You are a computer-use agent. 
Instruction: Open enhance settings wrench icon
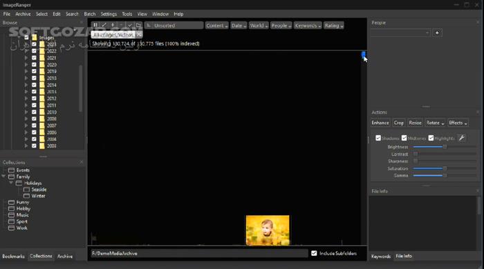point(461,138)
